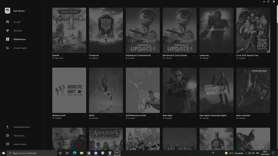Click the Téléchargements download icon
Screen dimensions: 278x156
(x=7, y=127)
